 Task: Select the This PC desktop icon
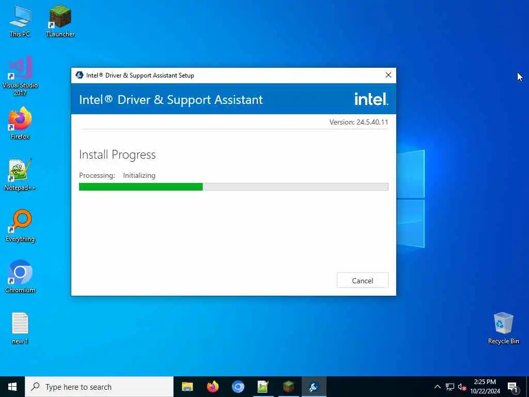pos(20,21)
